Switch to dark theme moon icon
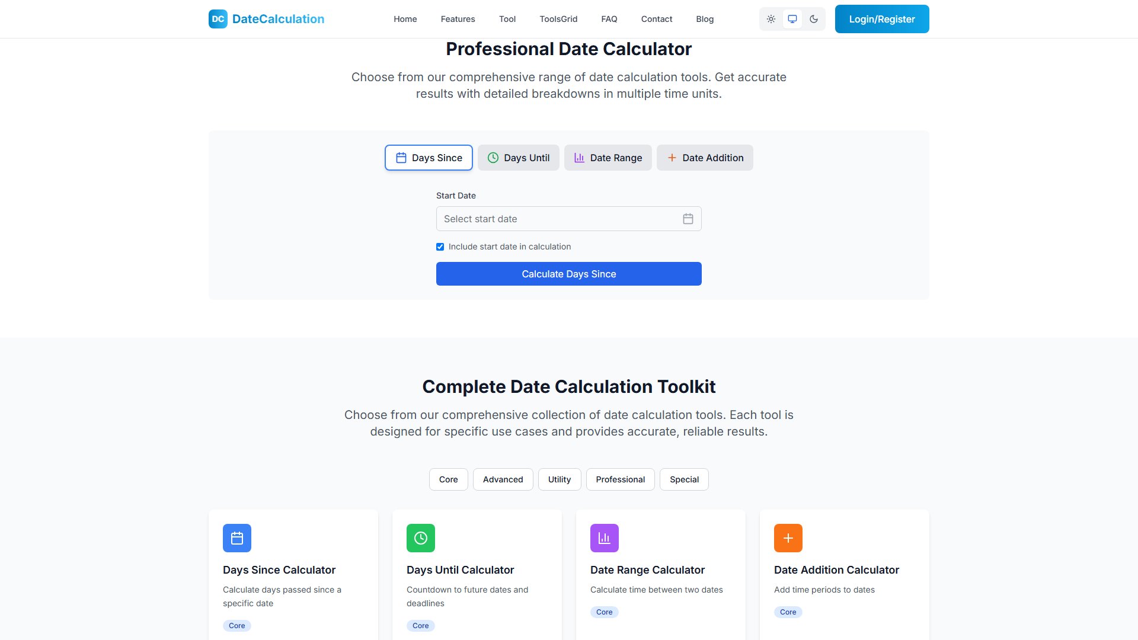Image resolution: width=1138 pixels, height=640 pixels. click(814, 19)
